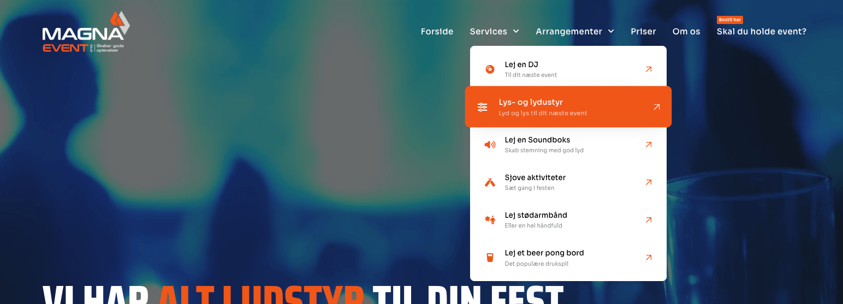Select Skal du holde event? link
This screenshot has width=843, height=304.
762,32
